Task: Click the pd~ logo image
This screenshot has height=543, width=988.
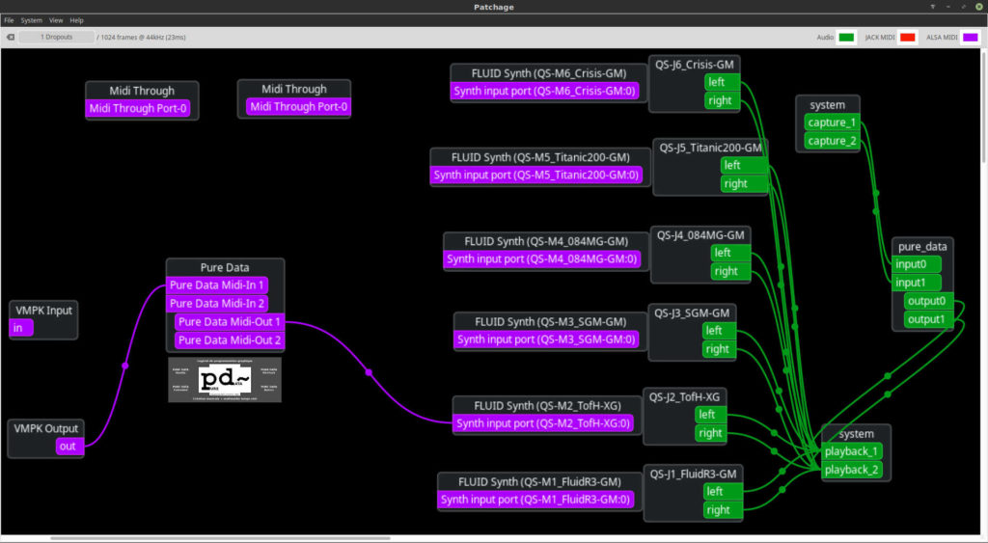Action: point(225,380)
